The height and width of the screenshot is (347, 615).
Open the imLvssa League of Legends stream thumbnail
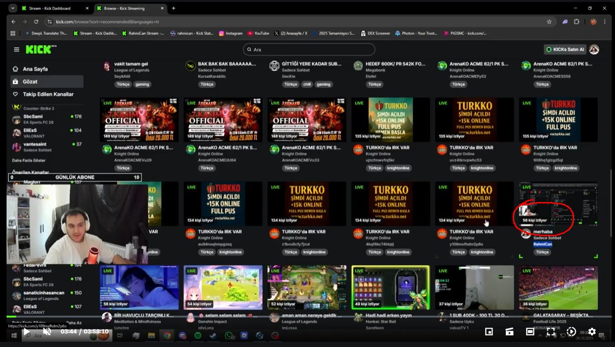tap(306, 287)
